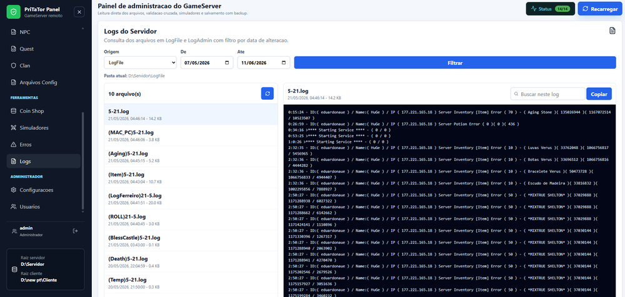Open the calendar picker for Ate date
Screen dimensions: 625x297
(x=283, y=63)
